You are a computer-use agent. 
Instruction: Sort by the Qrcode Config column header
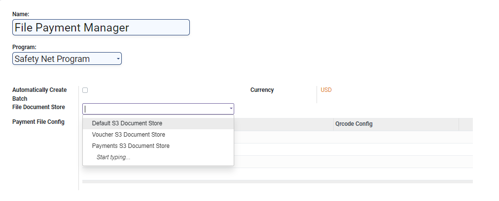[x=354, y=124]
